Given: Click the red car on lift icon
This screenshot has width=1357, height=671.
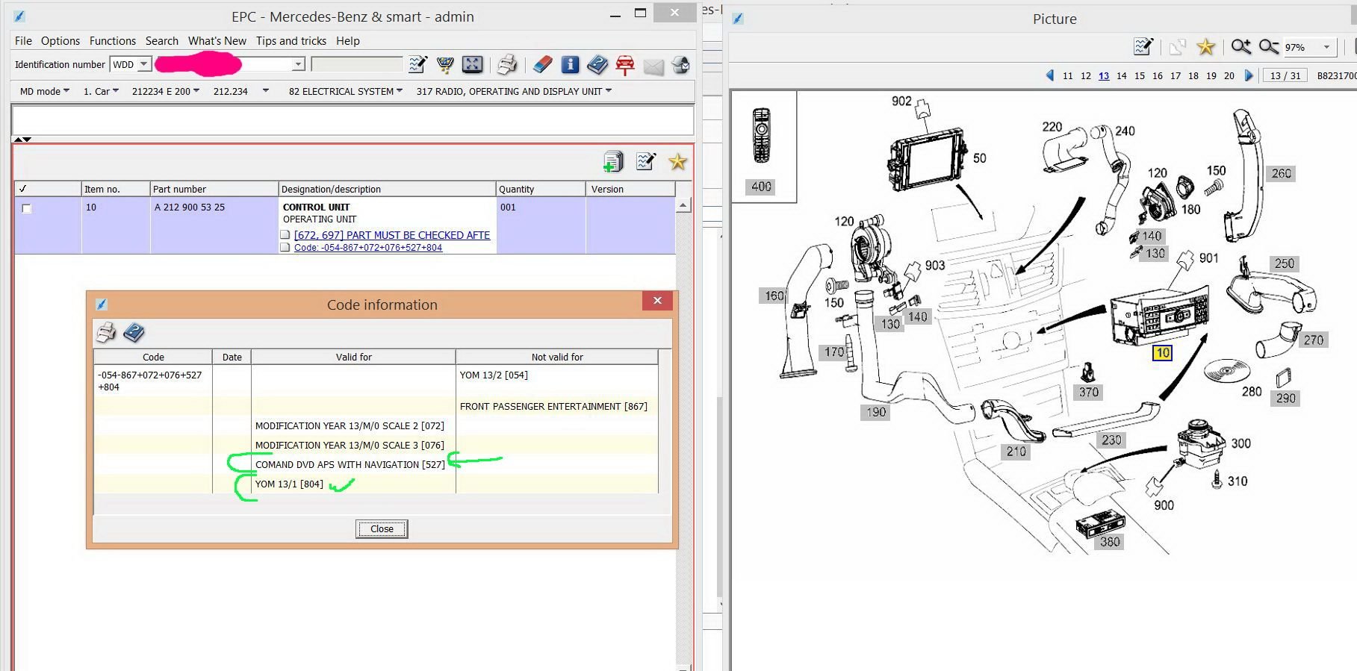Looking at the screenshot, I should pyautogui.click(x=625, y=66).
